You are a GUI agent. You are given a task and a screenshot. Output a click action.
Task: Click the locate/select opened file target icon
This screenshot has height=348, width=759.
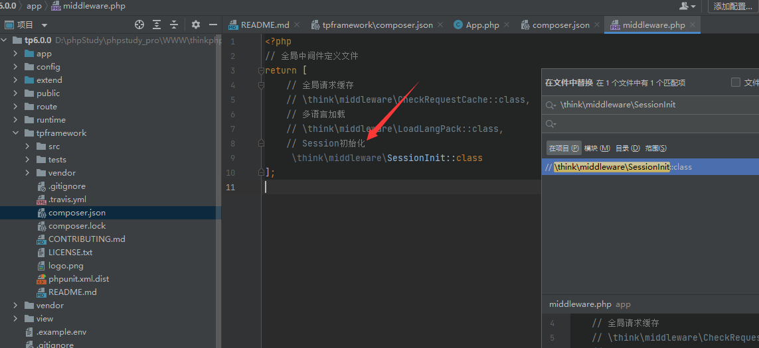tap(139, 25)
